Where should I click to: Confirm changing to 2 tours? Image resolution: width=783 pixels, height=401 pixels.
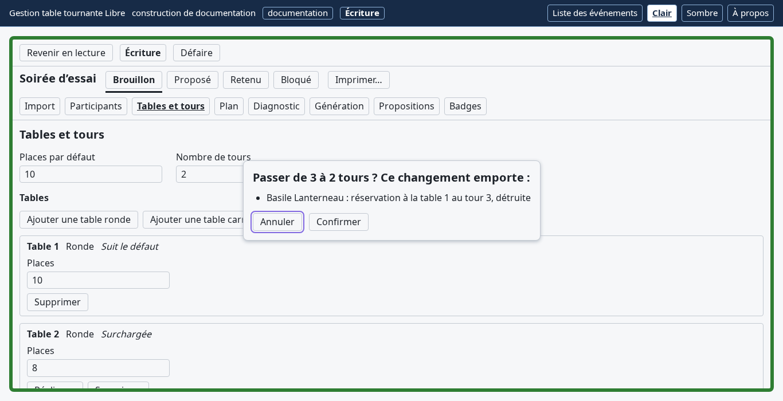[x=339, y=222]
